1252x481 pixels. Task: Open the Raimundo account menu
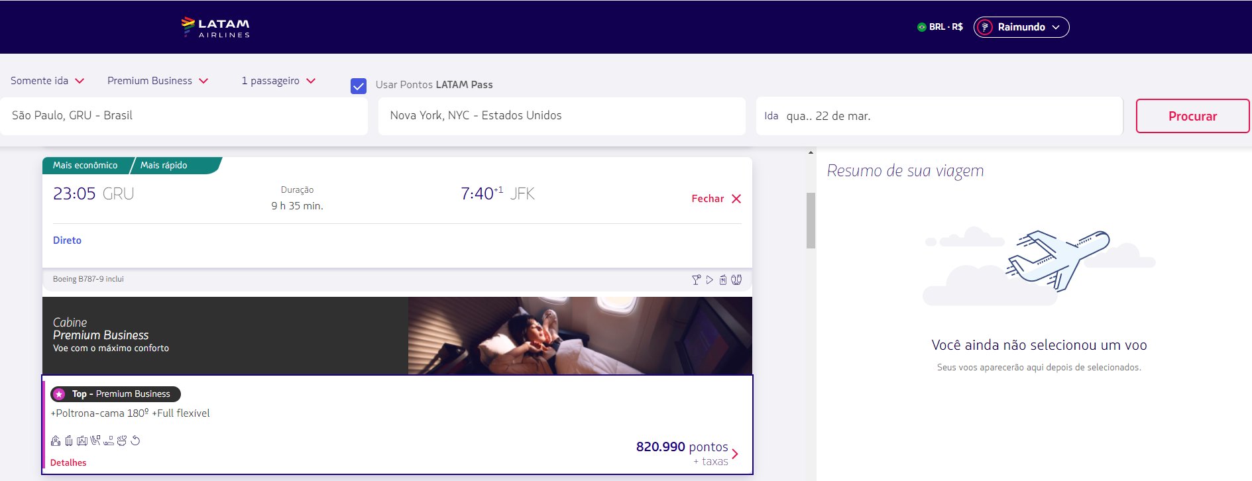click(1021, 27)
